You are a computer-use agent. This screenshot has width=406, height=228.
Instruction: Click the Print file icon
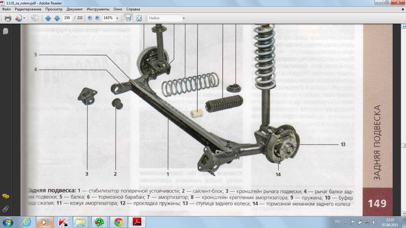point(8,18)
